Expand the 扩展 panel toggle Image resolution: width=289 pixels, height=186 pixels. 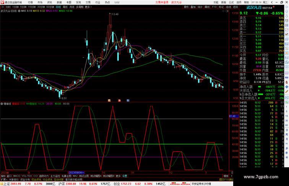(x=4, y=180)
